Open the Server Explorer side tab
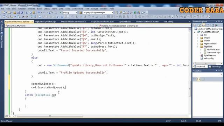This screenshot has width=224, height=126. pyautogui.click(x=1, y=40)
